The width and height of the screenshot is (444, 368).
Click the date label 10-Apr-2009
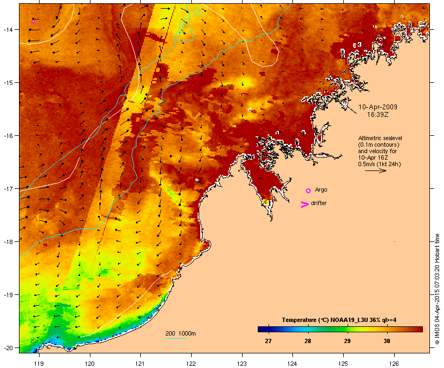pos(378,107)
